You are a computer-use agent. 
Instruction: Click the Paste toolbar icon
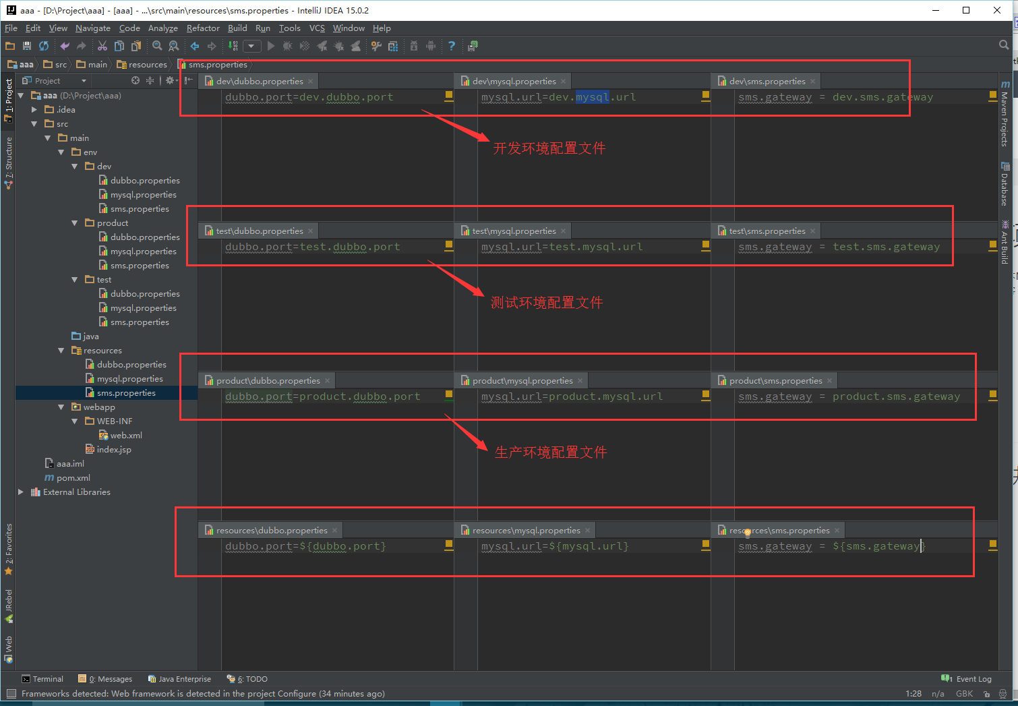click(136, 46)
